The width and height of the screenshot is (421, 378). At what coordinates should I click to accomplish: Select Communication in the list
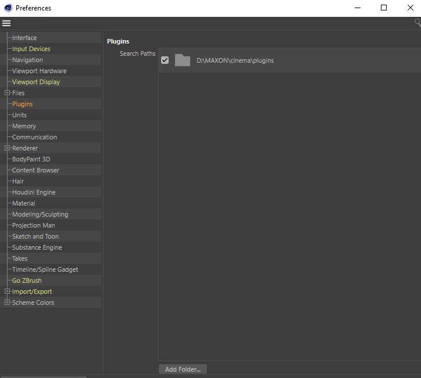click(34, 137)
